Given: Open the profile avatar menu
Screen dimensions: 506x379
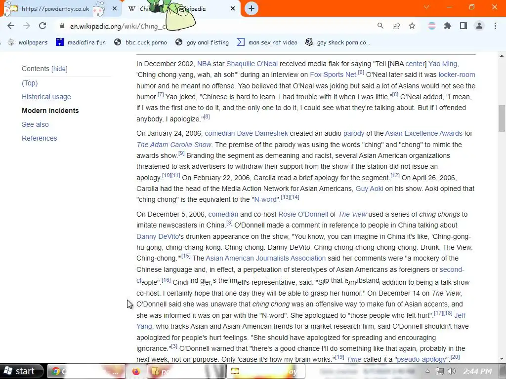Looking at the screenshot, I should [x=479, y=26].
